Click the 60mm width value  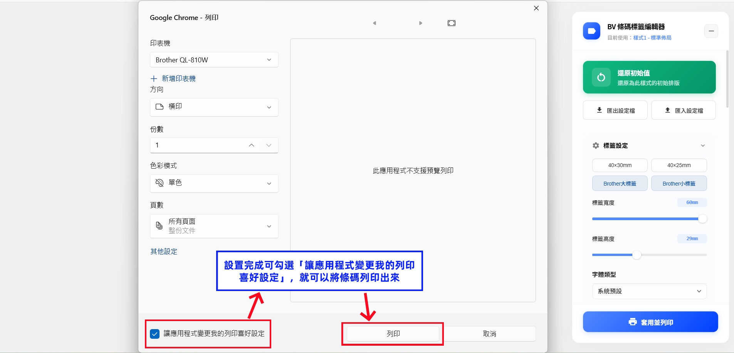(692, 202)
